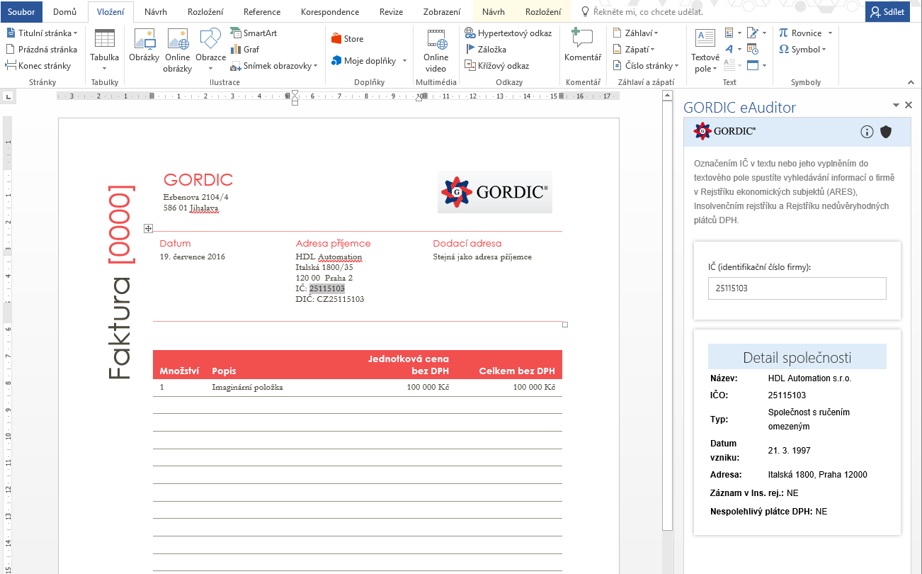Select the GORDIC logo image in the invoice
The width and height of the screenshot is (922, 574).
(494, 192)
